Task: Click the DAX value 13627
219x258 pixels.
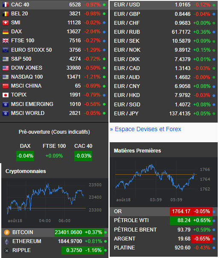Action: pyautogui.click(x=74, y=32)
